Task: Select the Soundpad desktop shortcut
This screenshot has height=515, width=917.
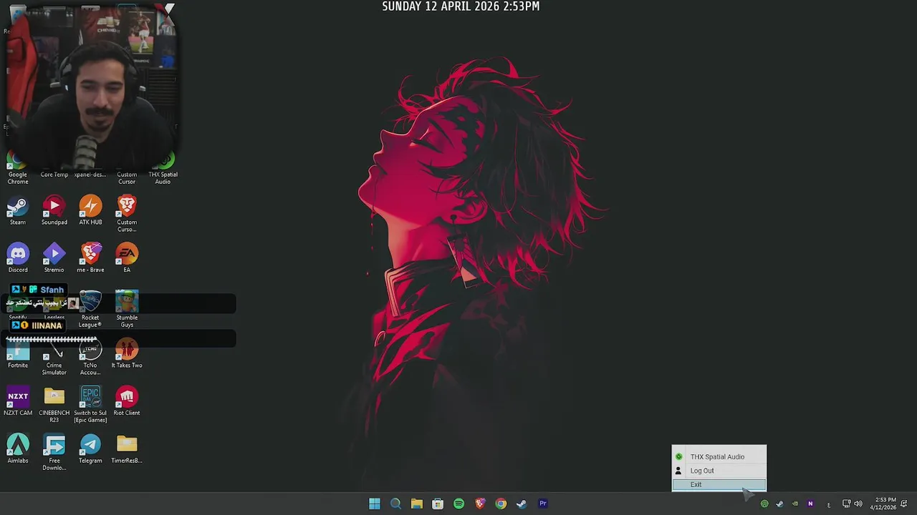Action: click(x=54, y=211)
